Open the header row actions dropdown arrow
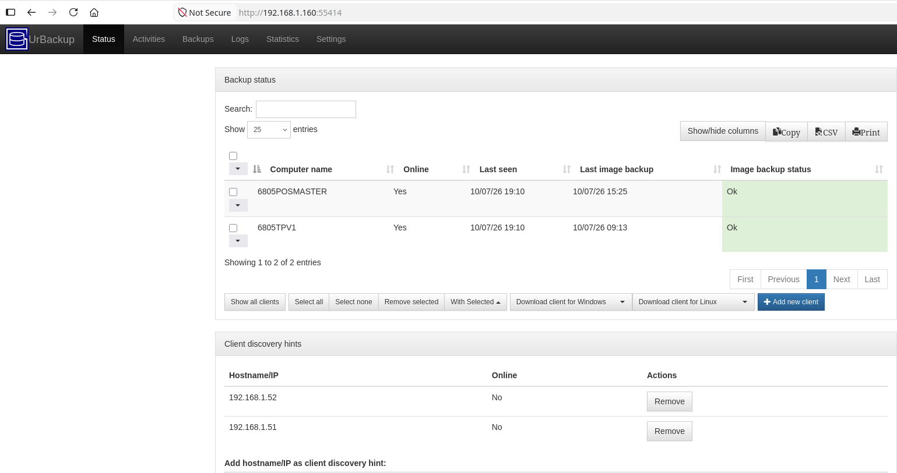 (x=238, y=169)
